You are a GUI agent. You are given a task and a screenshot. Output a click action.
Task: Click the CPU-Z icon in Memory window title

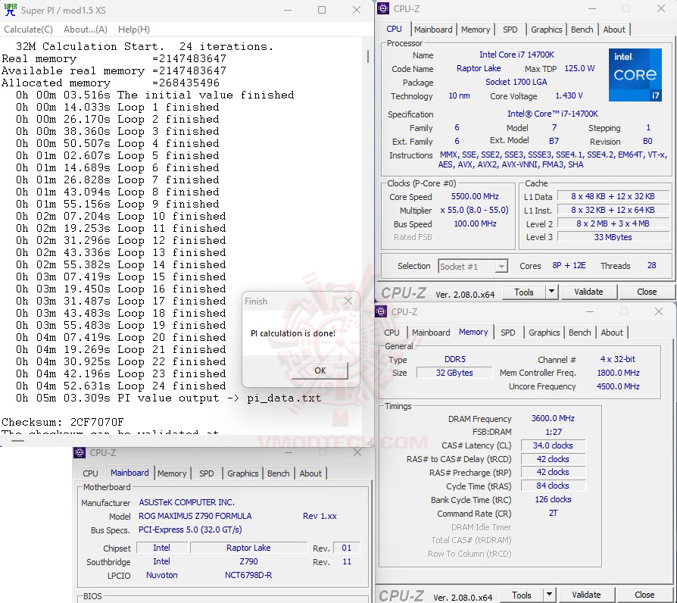tap(381, 311)
